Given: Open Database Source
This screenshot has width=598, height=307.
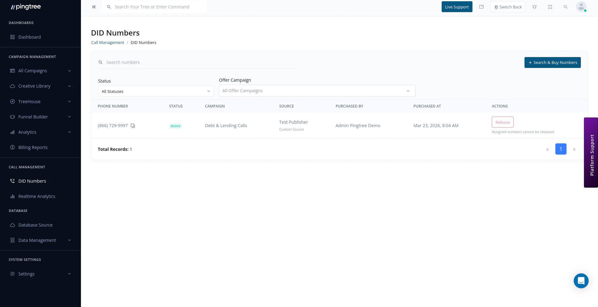Looking at the screenshot, I should tap(35, 225).
